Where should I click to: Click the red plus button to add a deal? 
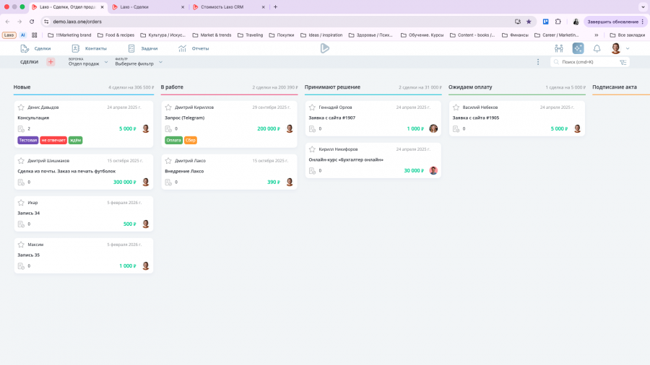(51, 62)
